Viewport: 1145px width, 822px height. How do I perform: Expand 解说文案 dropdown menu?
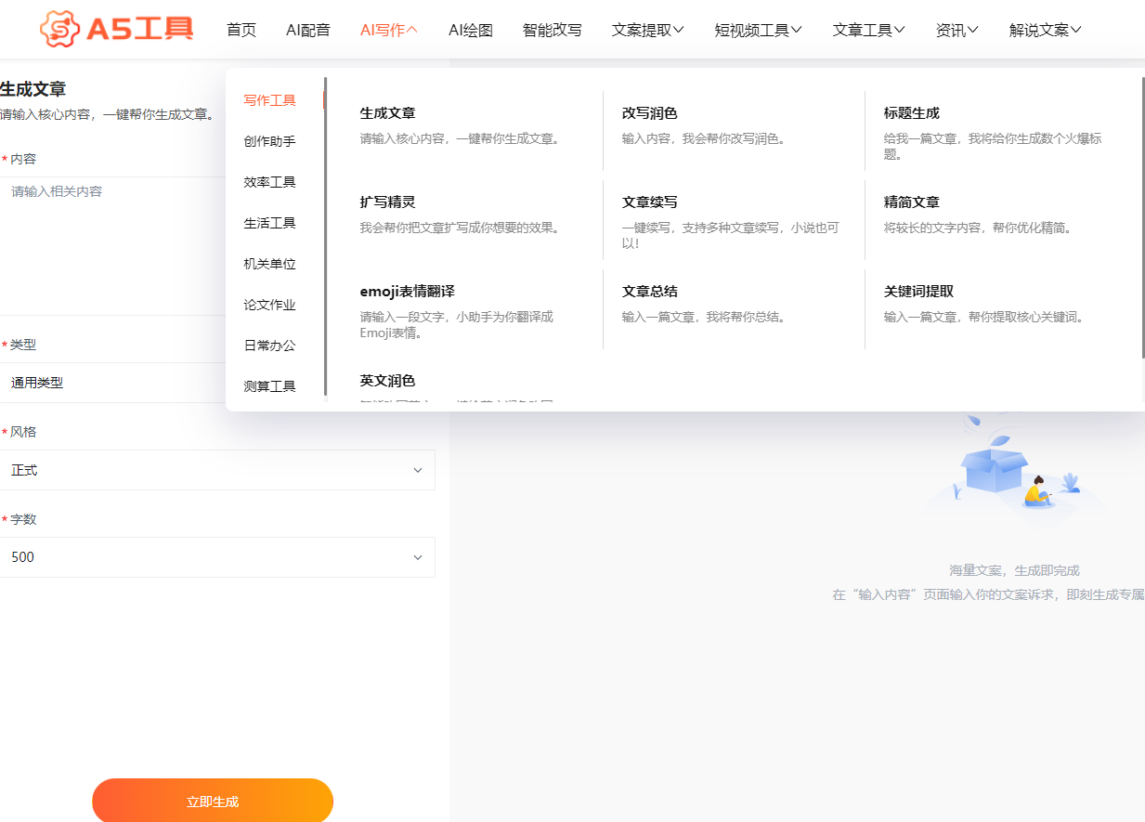1046,30
